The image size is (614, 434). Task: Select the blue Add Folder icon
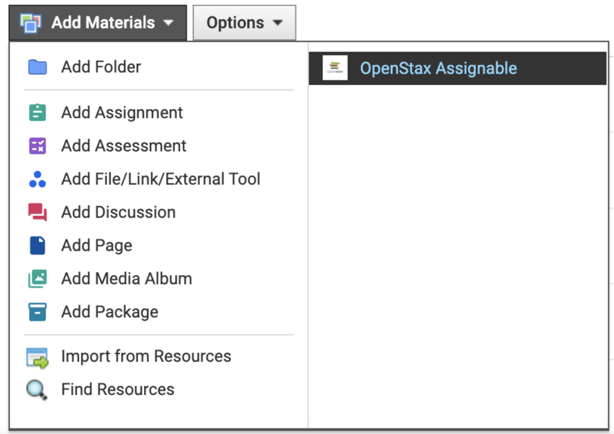click(x=37, y=67)
